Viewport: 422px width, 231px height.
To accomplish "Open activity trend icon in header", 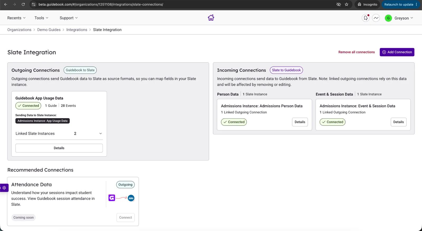I will click(376, 18).
